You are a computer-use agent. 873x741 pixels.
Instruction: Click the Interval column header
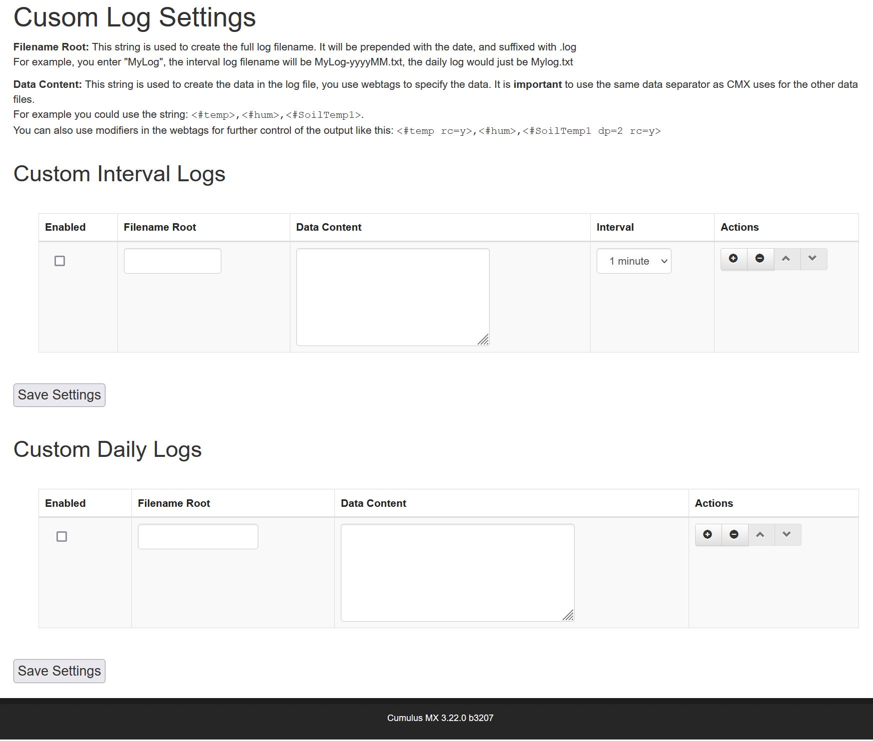[x=615, y=227]
